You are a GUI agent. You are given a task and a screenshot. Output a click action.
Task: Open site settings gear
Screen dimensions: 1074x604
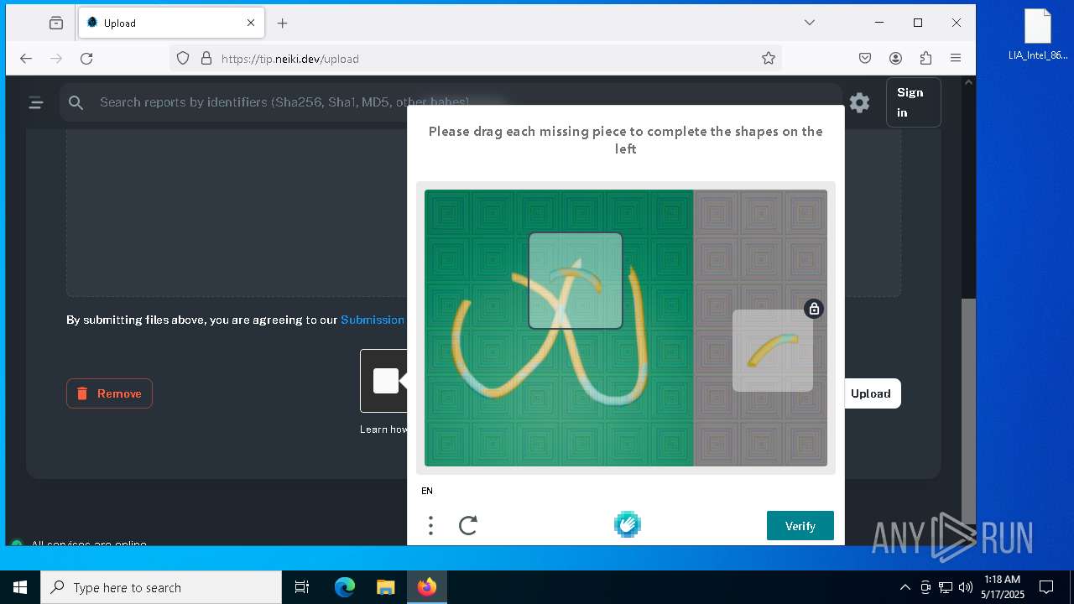(859, 102)
